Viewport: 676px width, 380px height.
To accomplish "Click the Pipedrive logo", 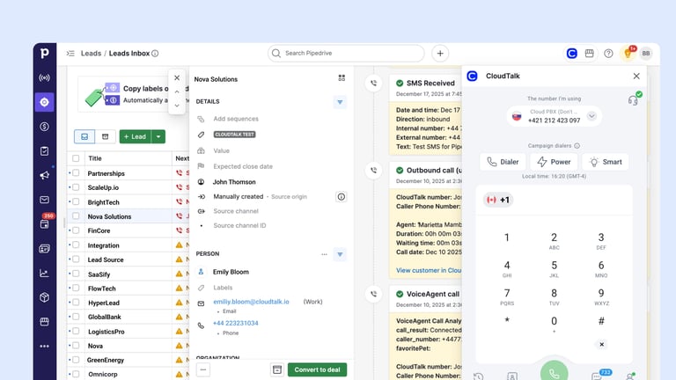I will (x=44, y=53).
